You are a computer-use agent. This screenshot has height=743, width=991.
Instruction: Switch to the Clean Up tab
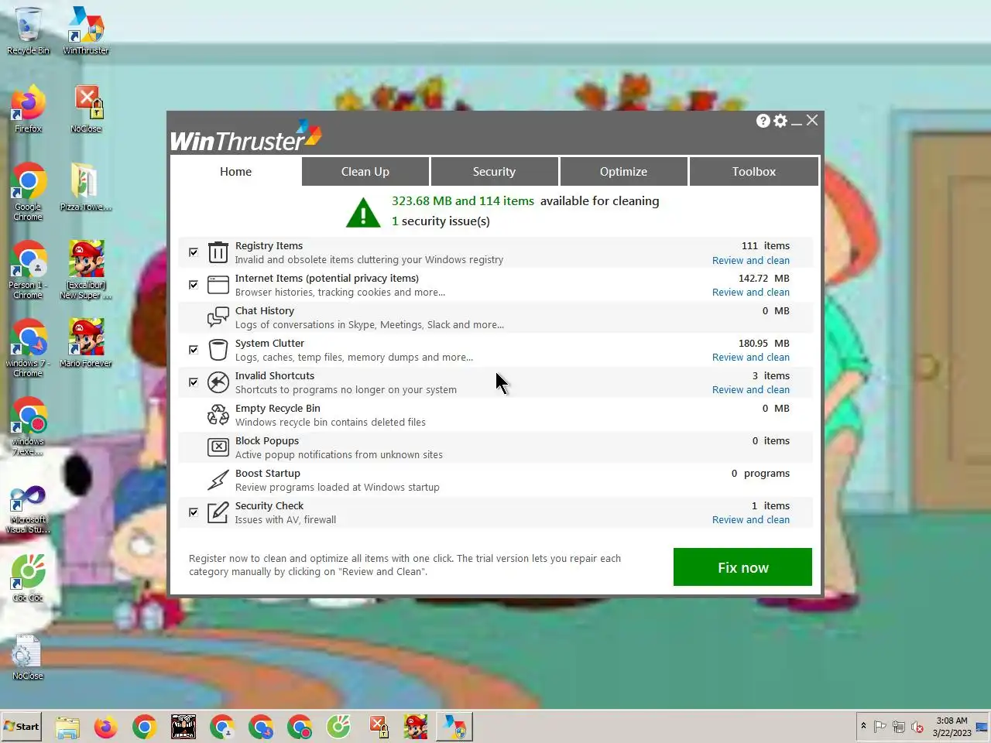pyautogui.click(x=365, y=172)
